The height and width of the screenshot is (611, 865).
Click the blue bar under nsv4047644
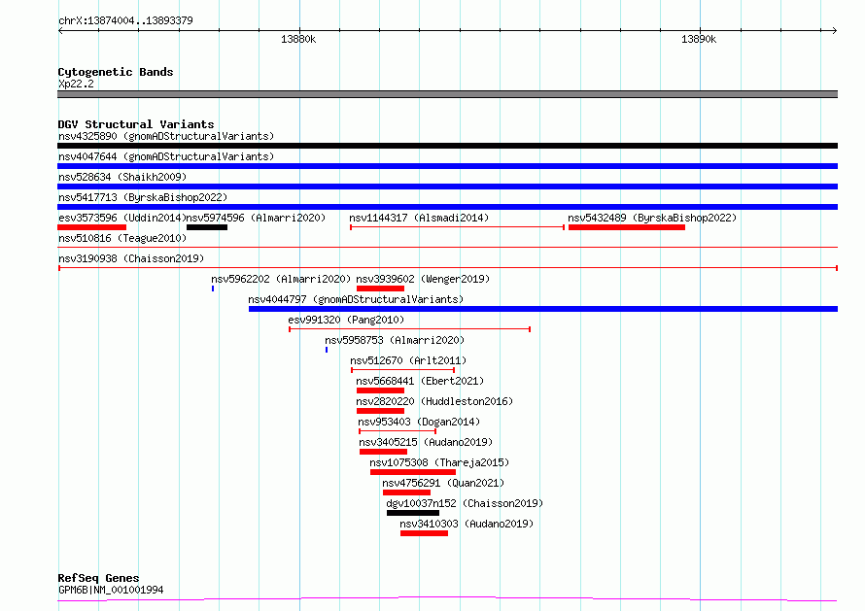coord(447,166)
